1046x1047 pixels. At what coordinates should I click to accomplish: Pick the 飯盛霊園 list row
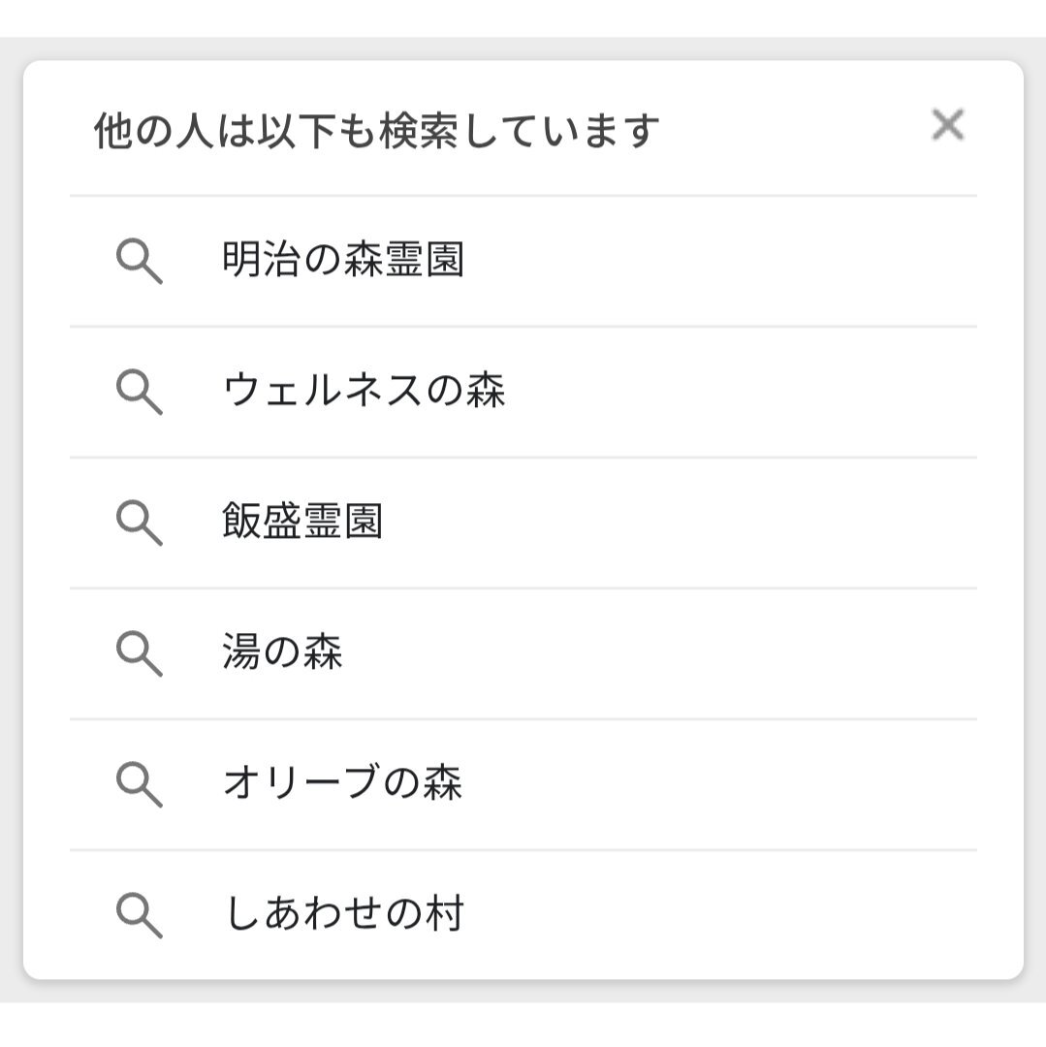pyautogui.click(x=523, y=523)
